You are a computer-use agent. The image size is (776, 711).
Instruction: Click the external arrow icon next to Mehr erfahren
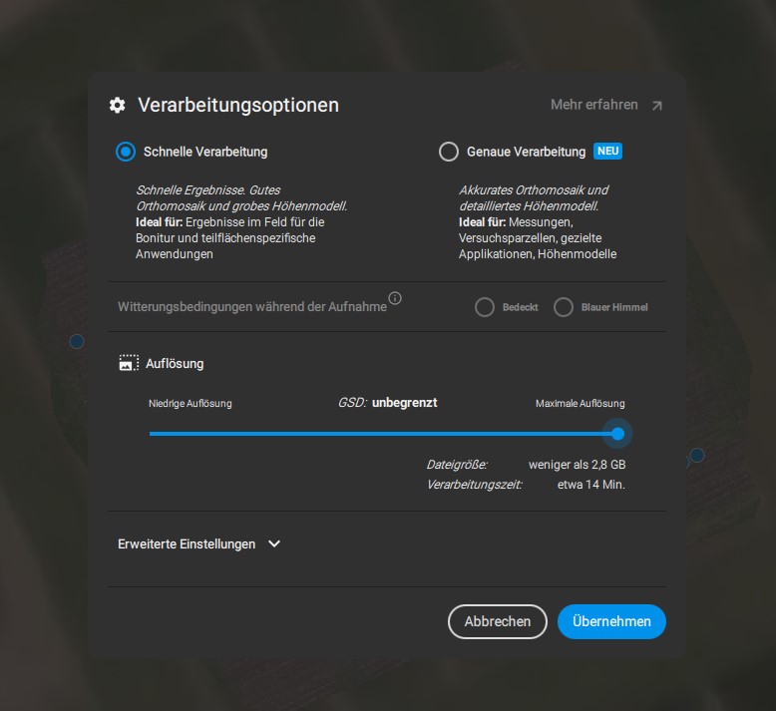[656, 106]
